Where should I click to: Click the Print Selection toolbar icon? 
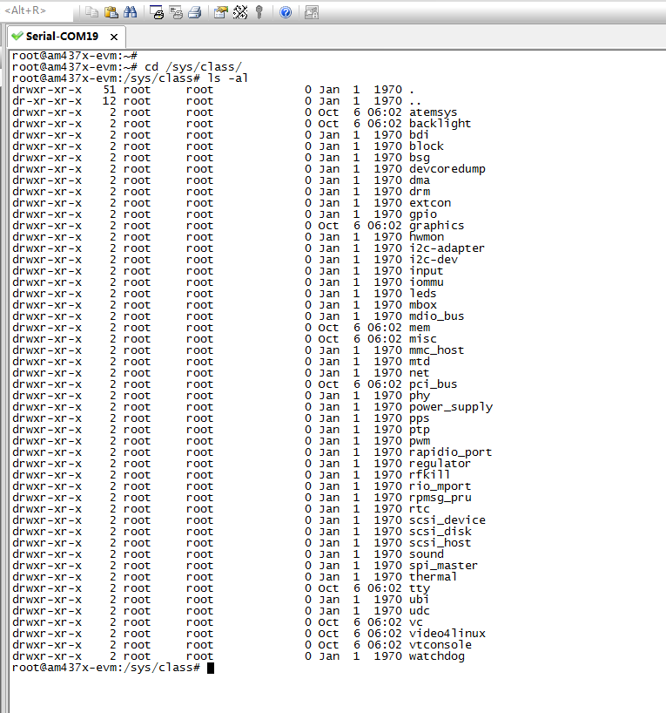tap(176, 12)
